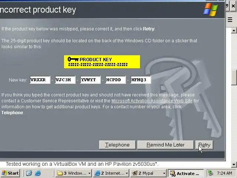
Task: Click the yellow PRODUCT KEY sticker image
Action: 102,62
